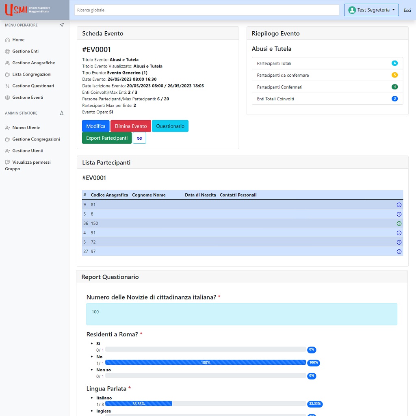Click info icon for participant code 72
This screenshot has width=416, height=416.
(x=399, y=242)
